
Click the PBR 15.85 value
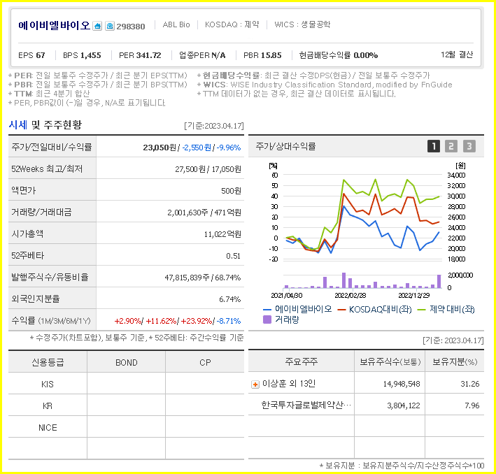262,55
